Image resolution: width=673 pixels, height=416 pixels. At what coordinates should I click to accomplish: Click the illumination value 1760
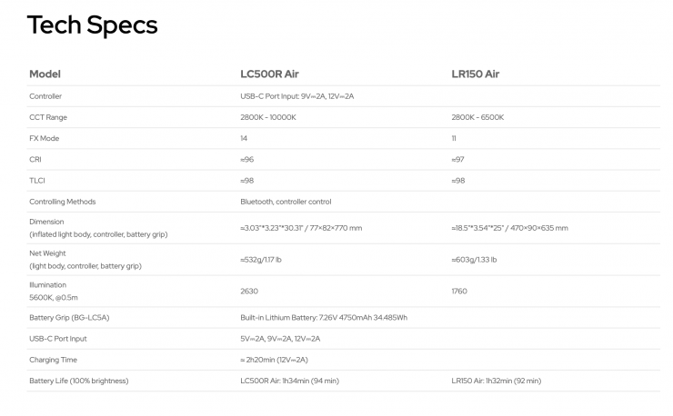click(459, 291)
